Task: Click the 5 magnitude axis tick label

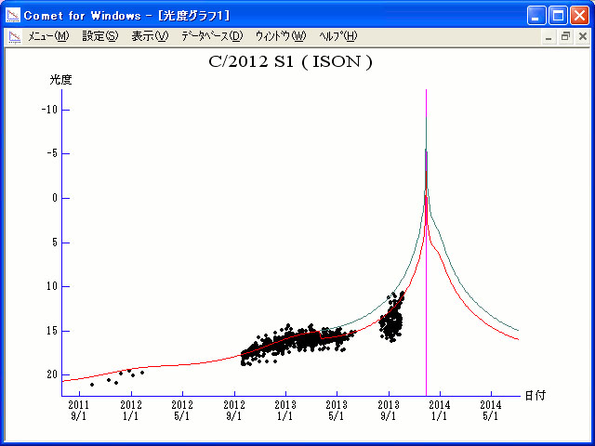Action: (55, 243)
